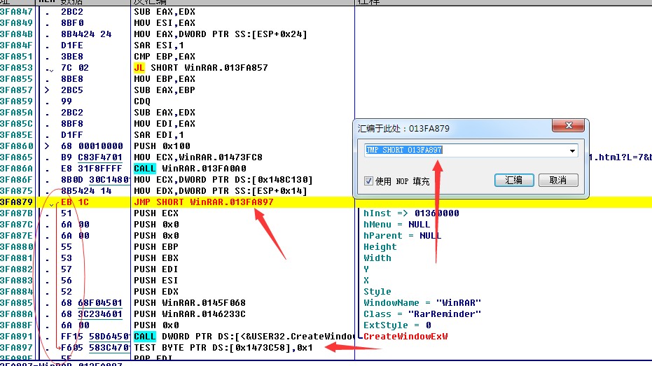Click the WindowName = "WinRAR" comment
Image resolution: width=652 pixels, height=366 pixels.
[422, 302]
